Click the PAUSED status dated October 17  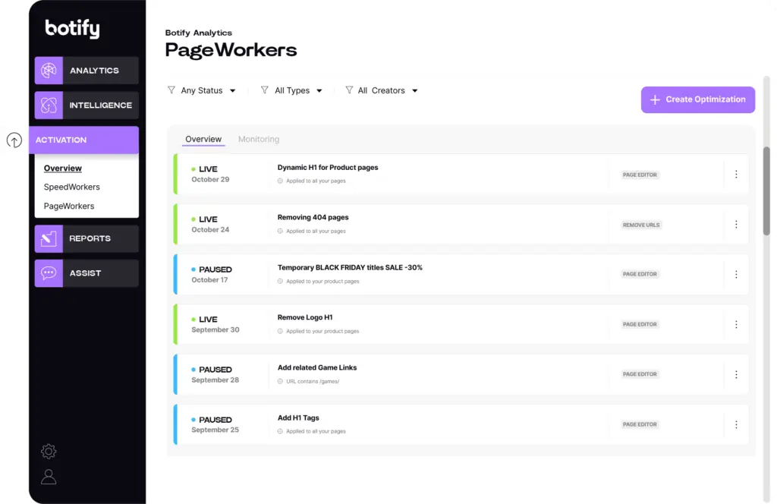point(212,269)
